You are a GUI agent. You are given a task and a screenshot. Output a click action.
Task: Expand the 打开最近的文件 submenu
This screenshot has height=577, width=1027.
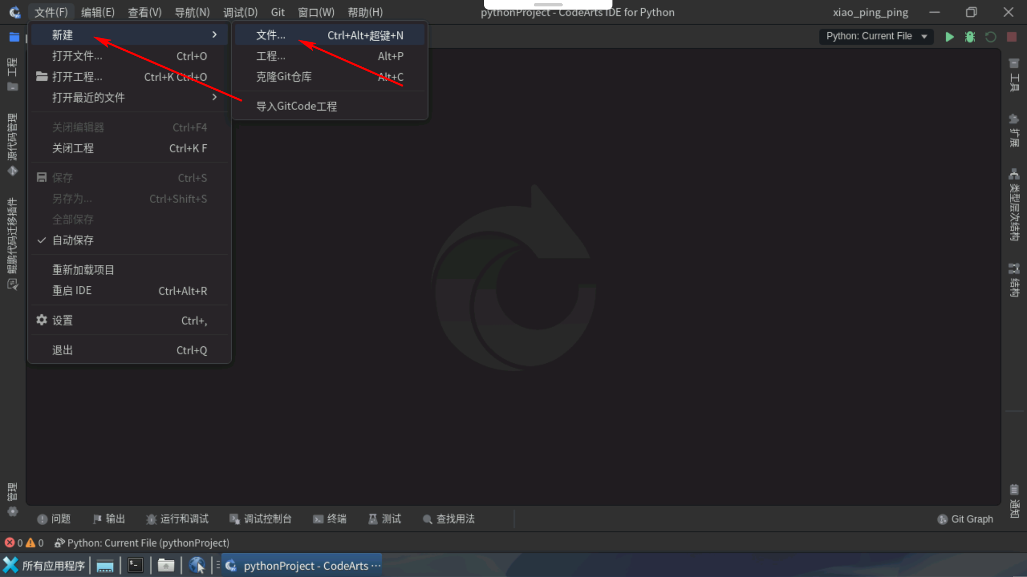(89, 97)
